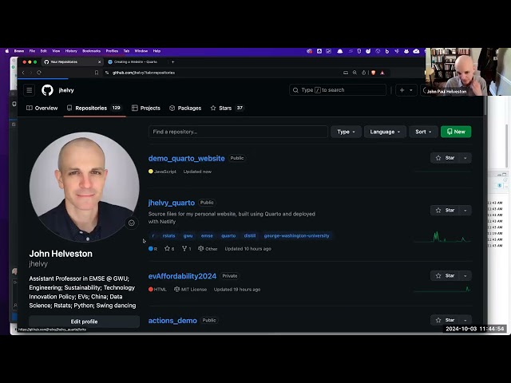
Task: Click the 'Other' license scale icon
Action: [x=200, y=249]
